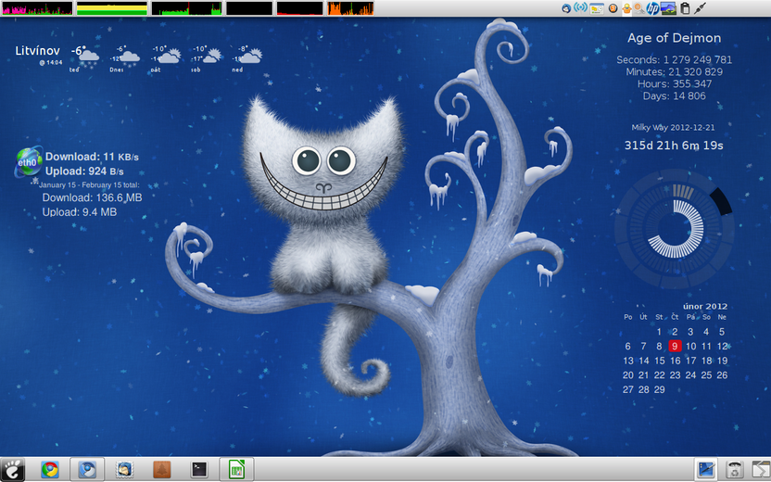Select day 29 in the únor calendar
Viewport: 771px width, 482px height.
tap(660, 389)
